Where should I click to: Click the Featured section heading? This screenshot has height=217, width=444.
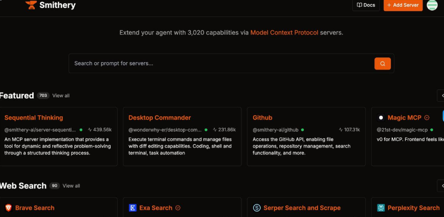[x=17, y=96]
